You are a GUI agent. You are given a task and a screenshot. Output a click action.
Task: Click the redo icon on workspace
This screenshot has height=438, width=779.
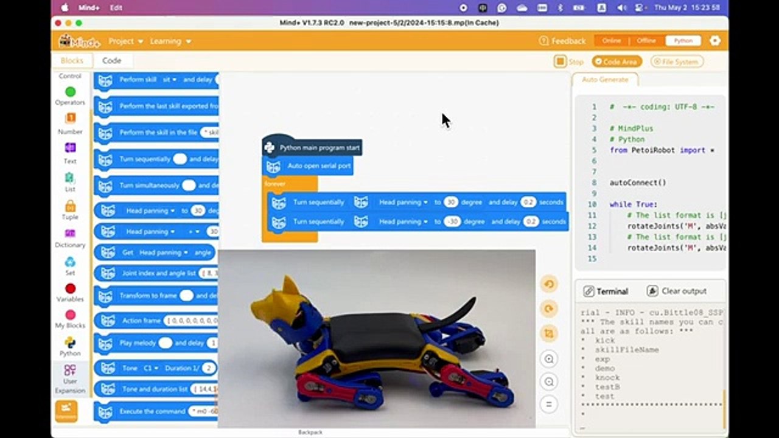tap(549, 309)
